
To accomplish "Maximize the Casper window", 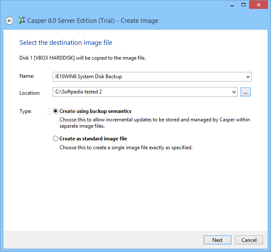I will pos(244,5).
